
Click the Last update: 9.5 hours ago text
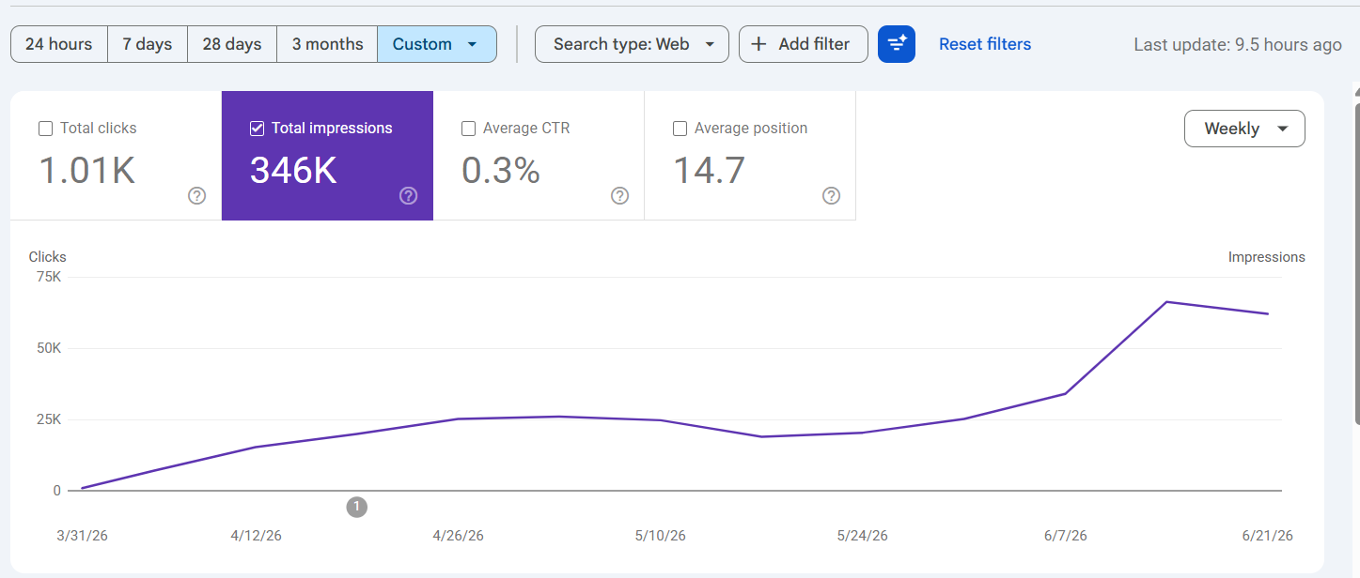pos(1238,45)
